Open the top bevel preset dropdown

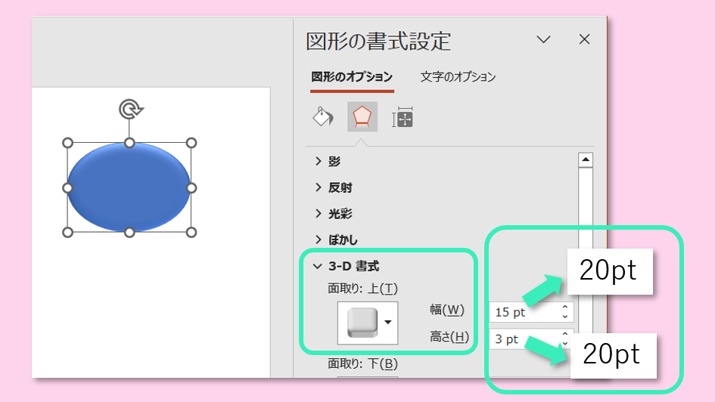pyautogui.click(x=388, y=322)
